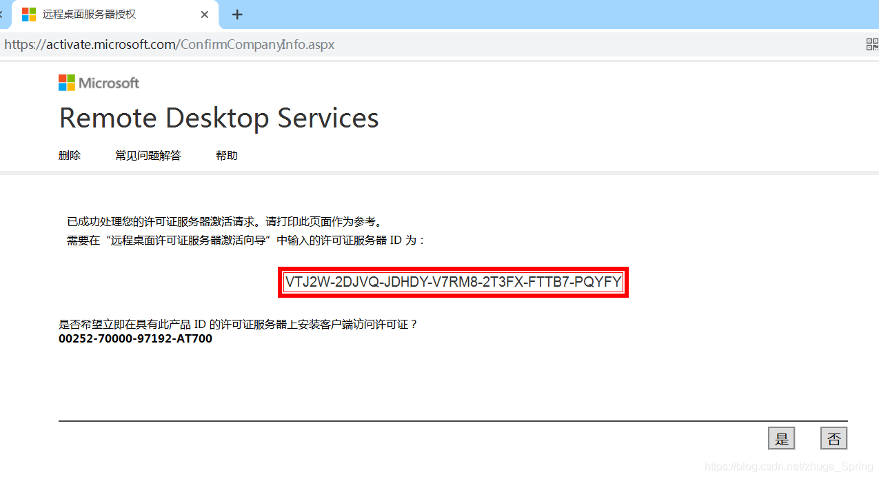Click the line 需要在“远程桌面许可证服务器激活向导”中输入
The width and height of the screenshot is (879, 479).
(x=246, y=241)
